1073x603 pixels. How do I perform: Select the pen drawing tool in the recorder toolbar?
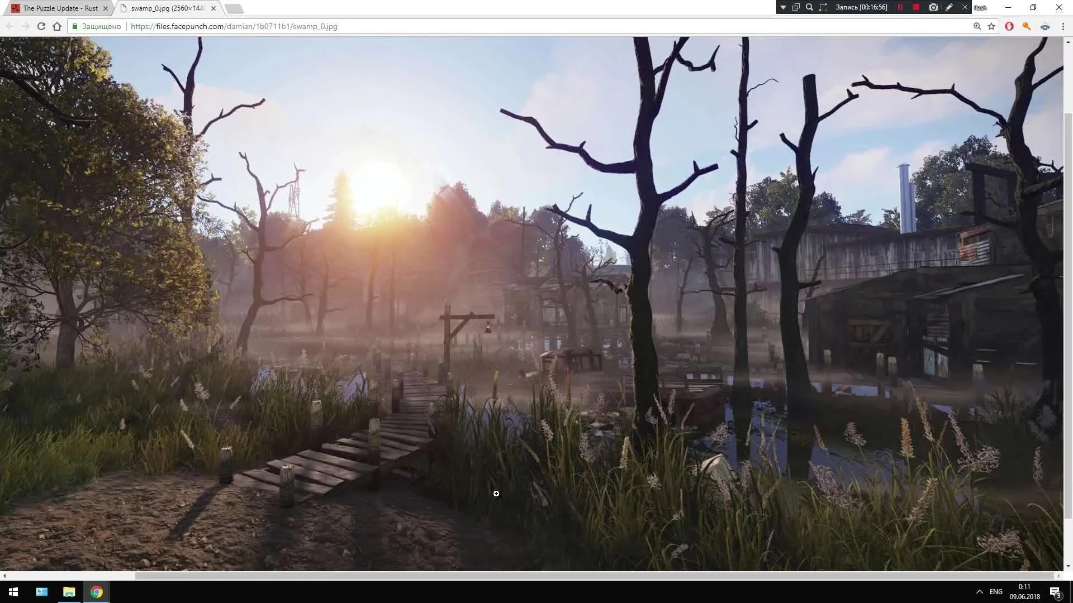pos(949,7)
